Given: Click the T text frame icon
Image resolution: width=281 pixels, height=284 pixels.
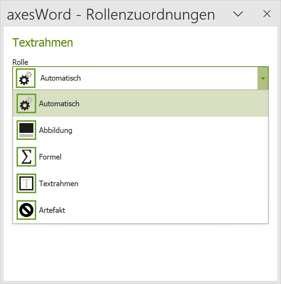Looking at the screenshot, I should pos(26,183).
